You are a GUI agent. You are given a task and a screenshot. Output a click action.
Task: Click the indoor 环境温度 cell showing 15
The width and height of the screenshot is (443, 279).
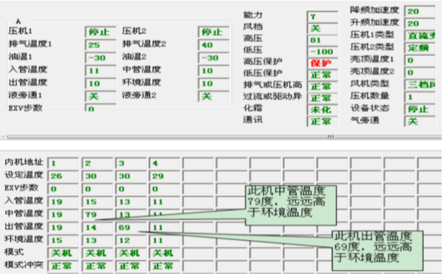click(x=63, y=241)
